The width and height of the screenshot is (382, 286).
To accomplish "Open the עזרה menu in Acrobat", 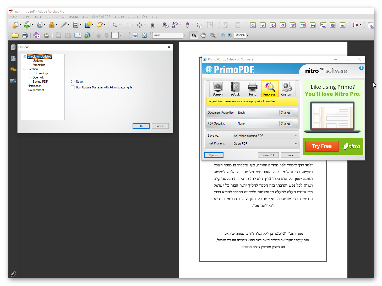I will [154, 17].
